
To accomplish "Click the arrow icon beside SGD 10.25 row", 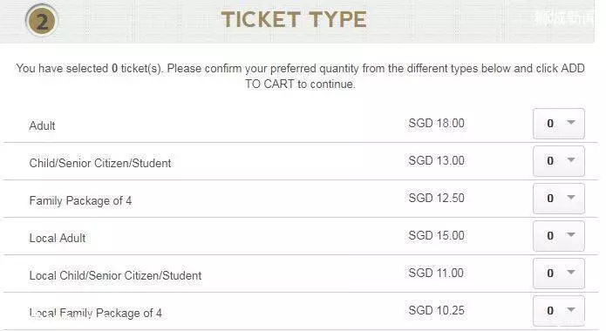I will click(x=571, y=310).
